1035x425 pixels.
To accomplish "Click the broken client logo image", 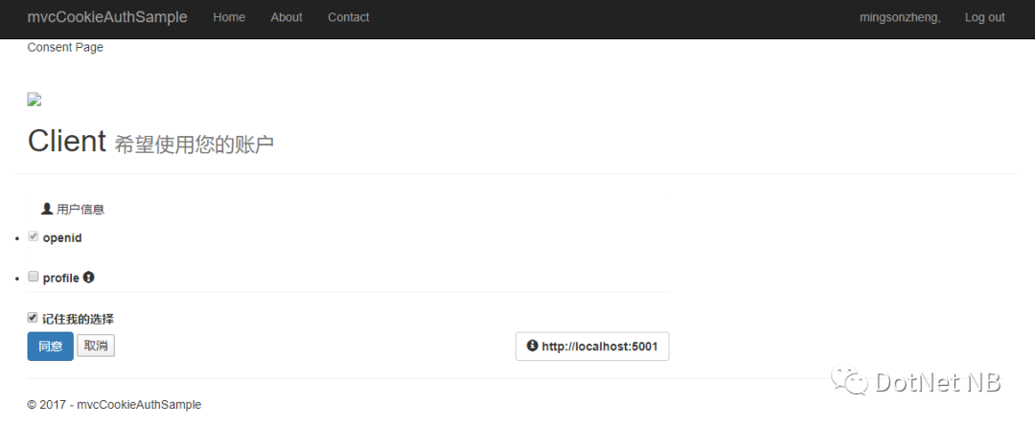I will [34, 100].
